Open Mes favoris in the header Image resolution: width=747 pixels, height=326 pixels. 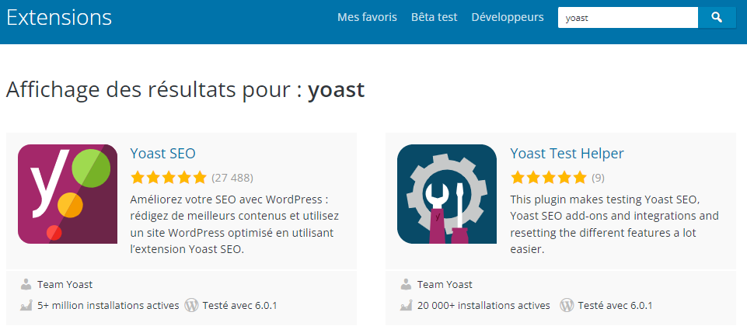point(367,17)
